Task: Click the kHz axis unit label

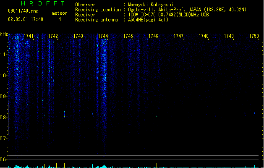Action: pyautogui.click(x=4, y=34)
